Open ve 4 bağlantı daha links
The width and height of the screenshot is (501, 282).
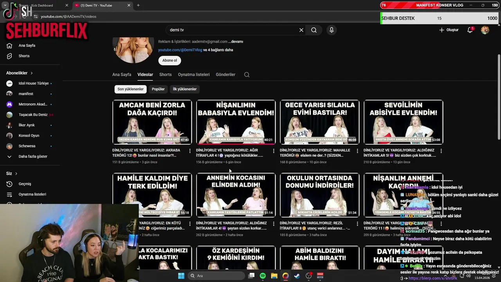click(218, 50)
